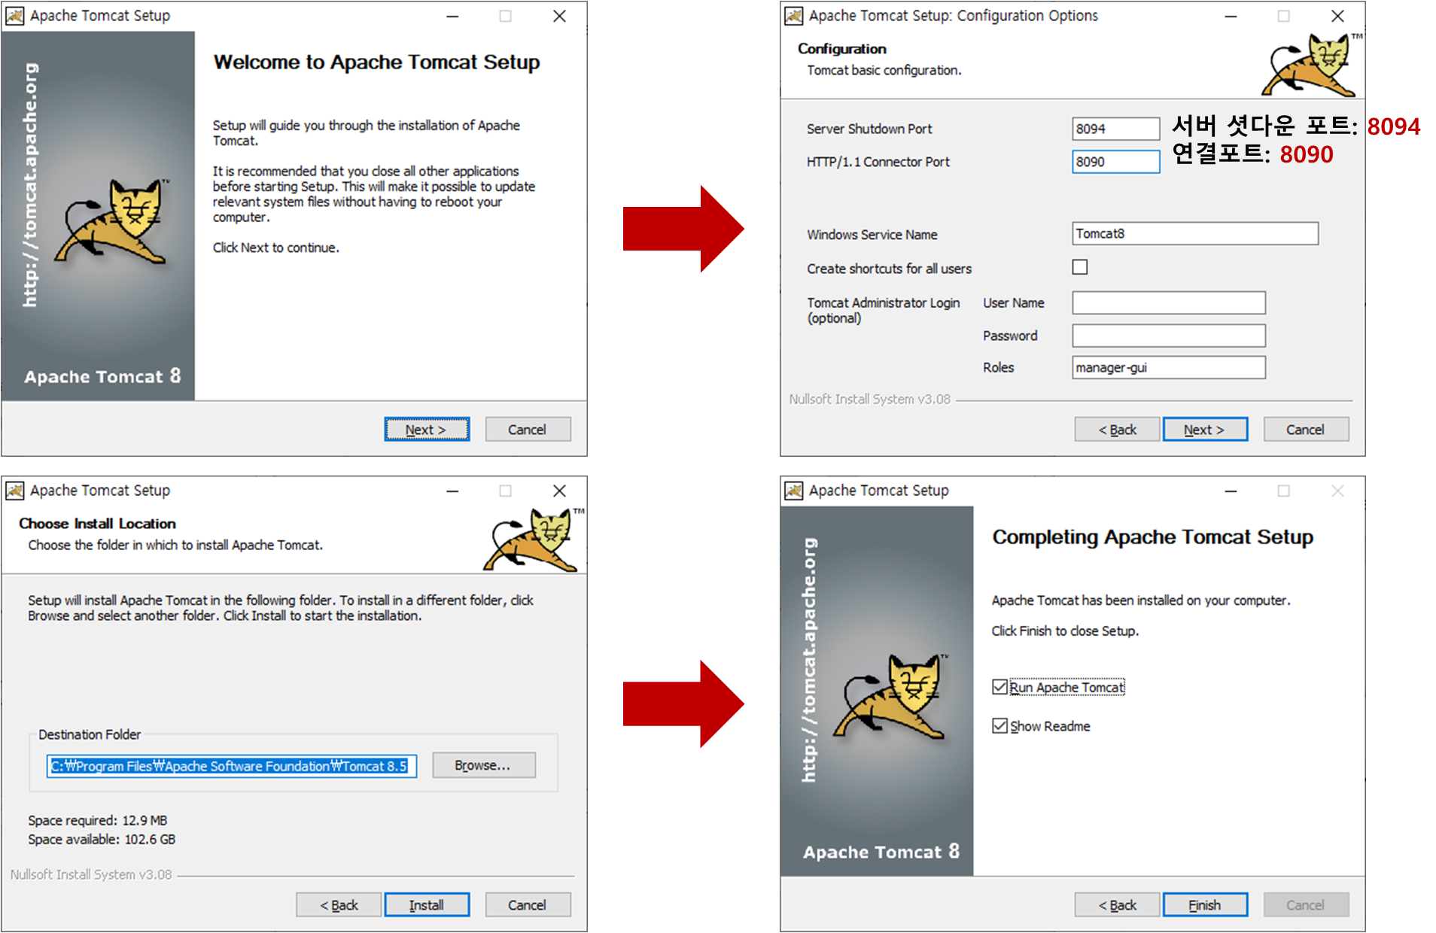This screenshot has height=933, width=1436.
Task: Uncheck the Run Apache Tomcat checkbox
Action: (999, 687)
